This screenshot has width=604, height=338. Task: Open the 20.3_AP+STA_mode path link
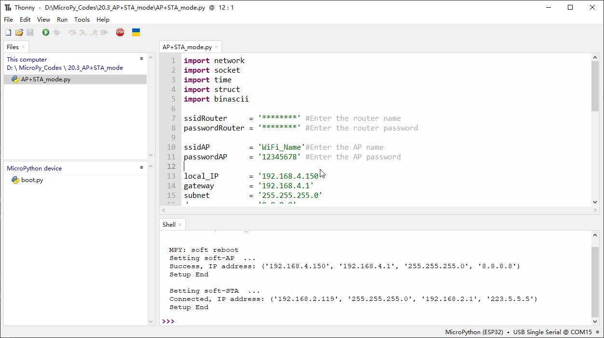point(96,68)
